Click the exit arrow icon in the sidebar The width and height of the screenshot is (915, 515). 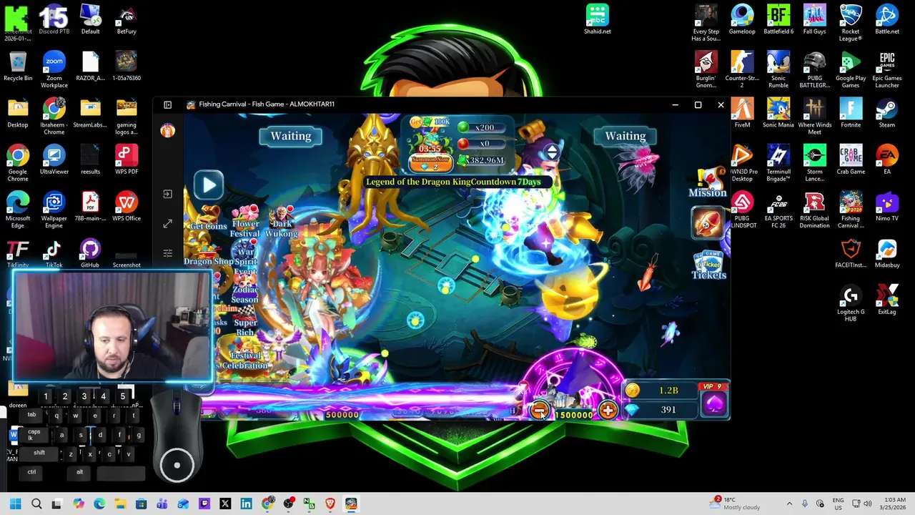click(167, 194)
